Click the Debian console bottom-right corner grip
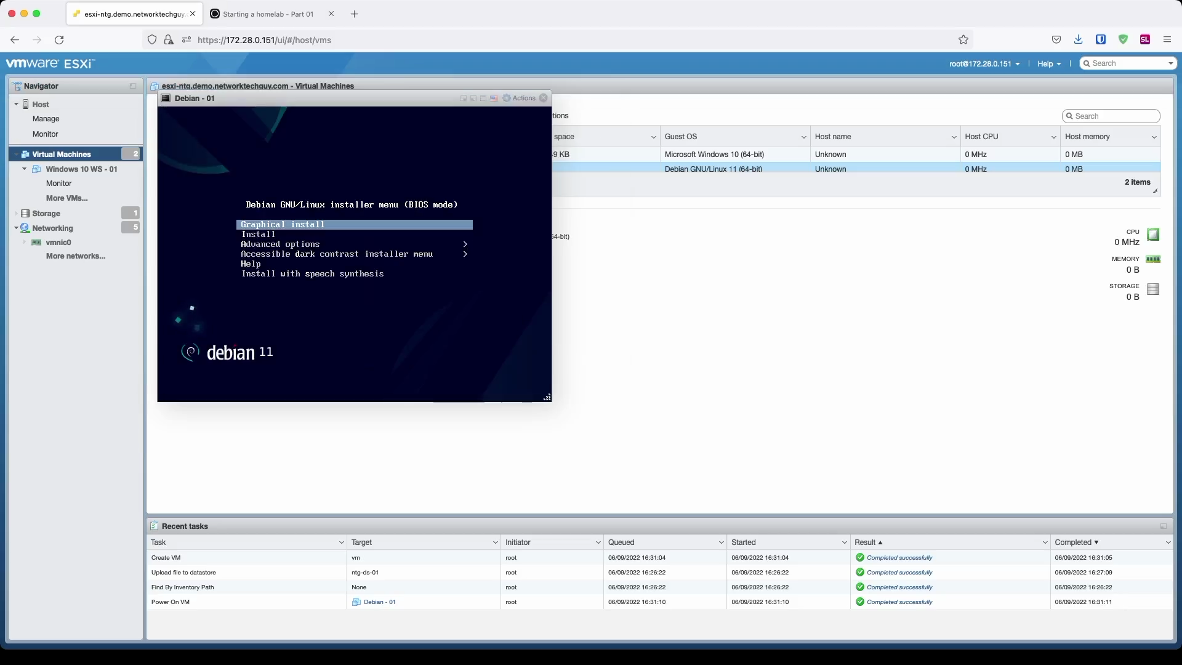1182x665 pixels. click(547, 398)
